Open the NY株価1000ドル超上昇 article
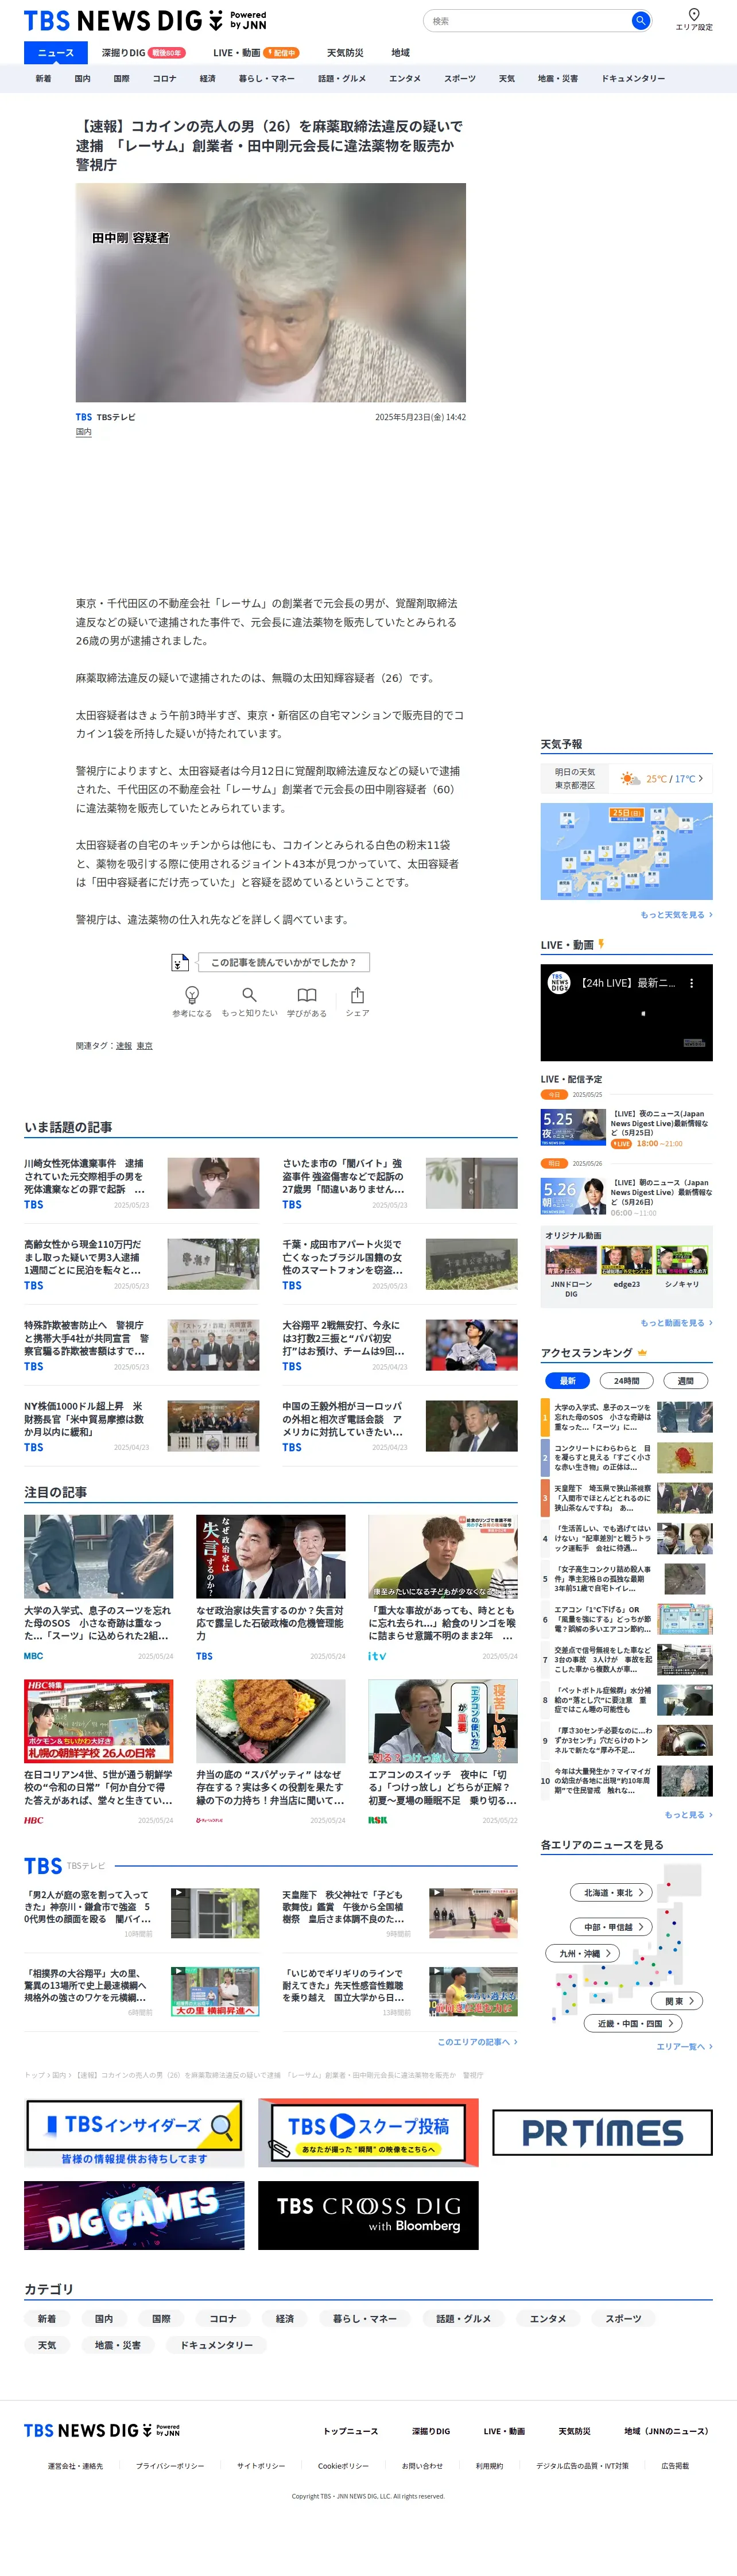 coord(141,1425)
